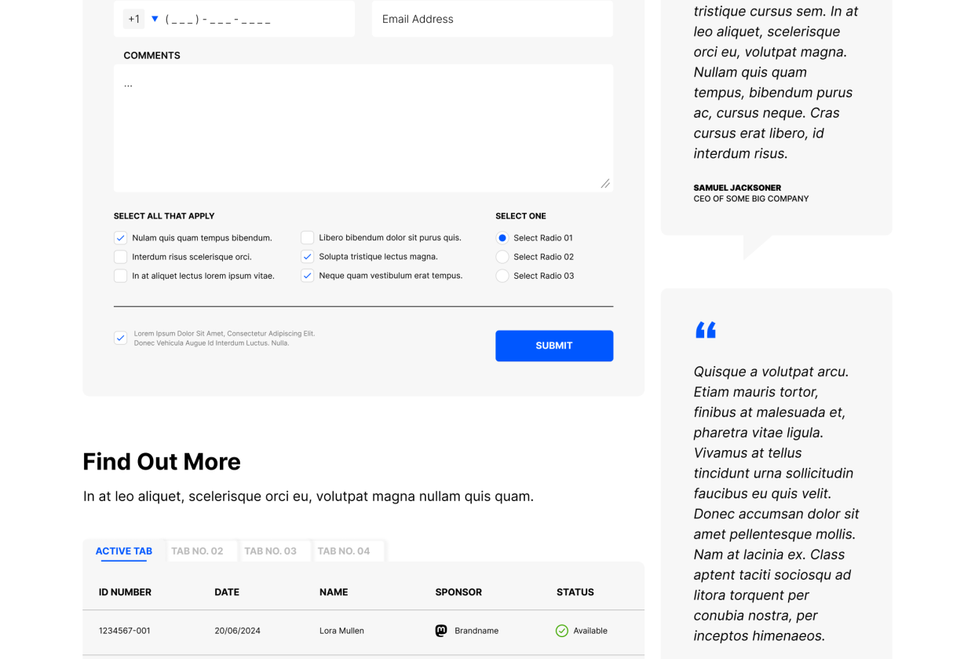This screenshot has height=659, width=975.
Task: Select ID cell 1234567-001
Action: 125,631
